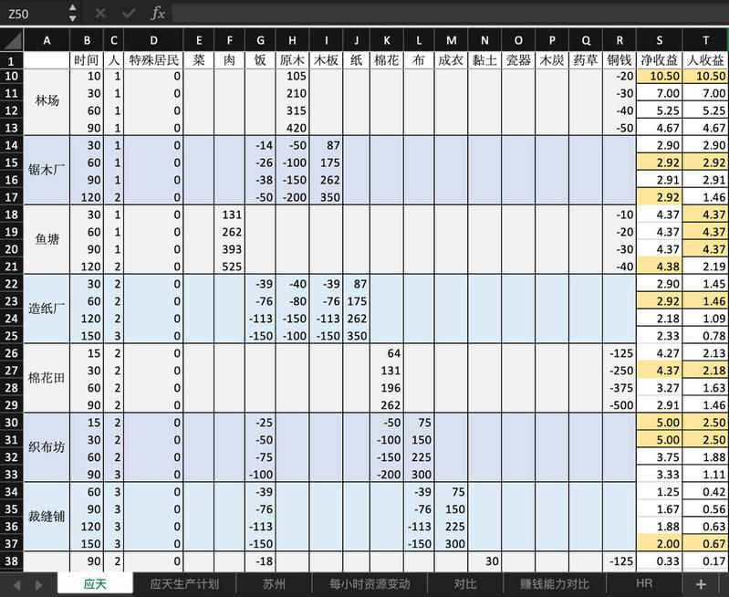Click the 净收益 header cell
The image size is (729, 597).
[660, 60]
